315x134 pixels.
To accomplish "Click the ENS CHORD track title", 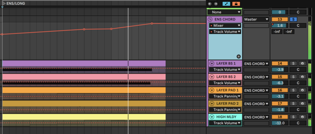I will [225, 19].
